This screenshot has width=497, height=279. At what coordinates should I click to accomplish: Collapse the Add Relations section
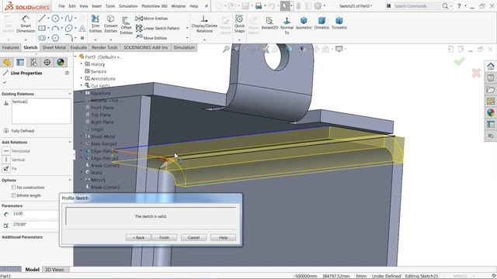[70, 143]
